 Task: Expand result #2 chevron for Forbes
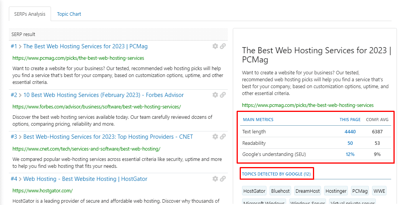click(x=20, y=95)
